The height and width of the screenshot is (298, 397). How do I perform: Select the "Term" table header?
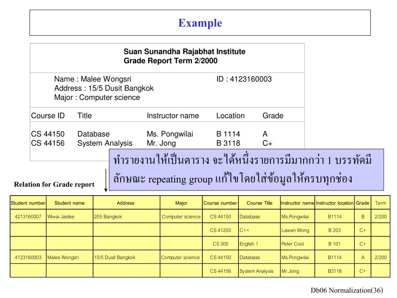[381, 203]
